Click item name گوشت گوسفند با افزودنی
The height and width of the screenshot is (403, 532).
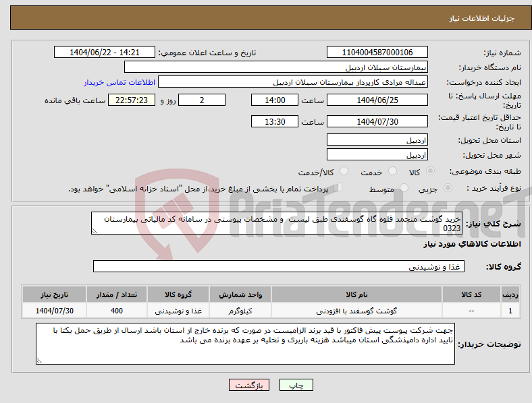coord(356,311)
